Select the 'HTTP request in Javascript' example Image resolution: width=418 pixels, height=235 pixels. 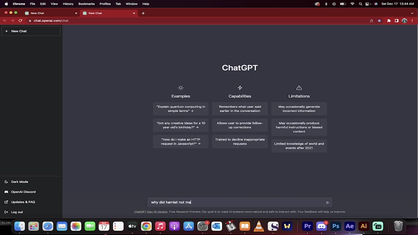[x=181, y=141]
